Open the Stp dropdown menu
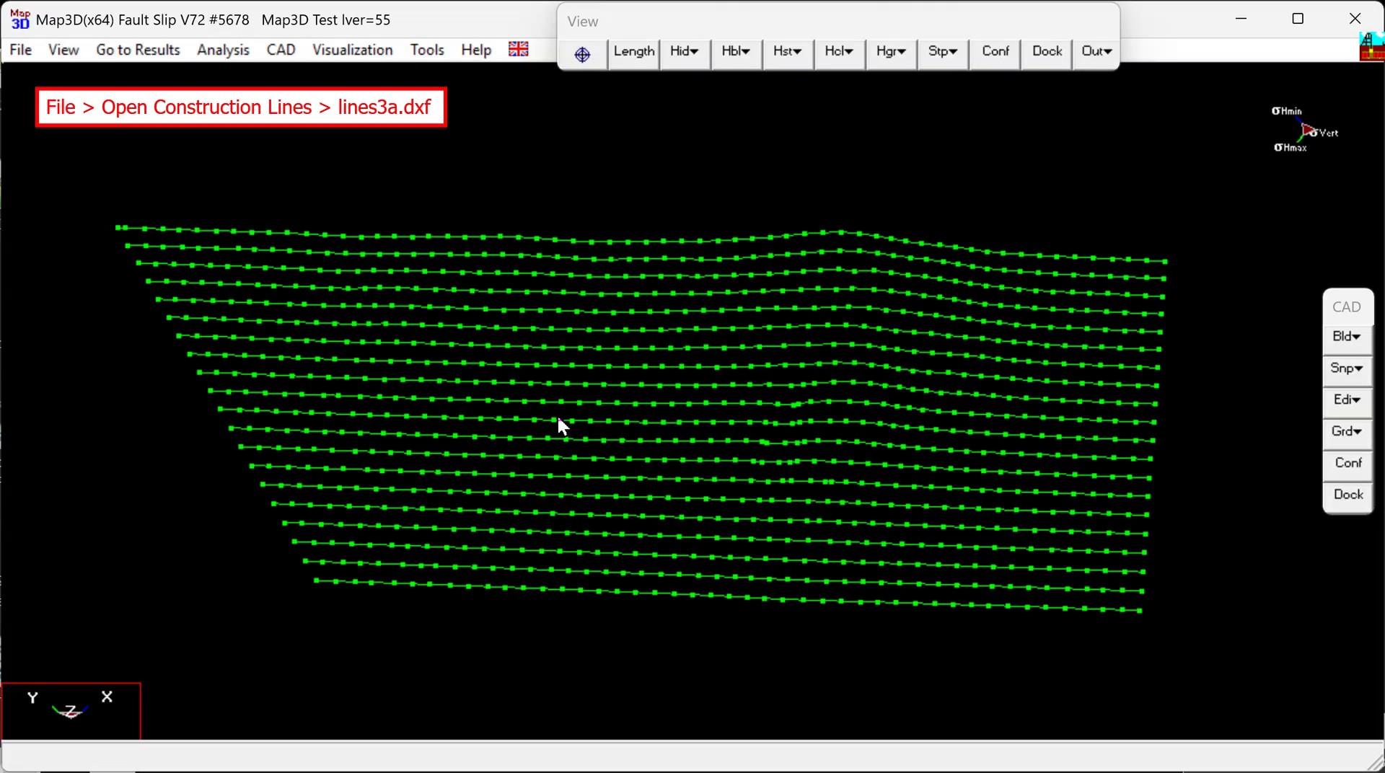Image resolution: width=1385 pixels, height=773 pixels. click(x=942, y=52)
